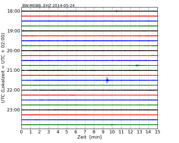Click the large blue spike event after 21:00
The height and width of the screenshot is (143, 179).
coord(107,80)
